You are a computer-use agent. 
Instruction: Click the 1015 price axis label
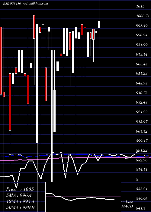click(140, 6)
